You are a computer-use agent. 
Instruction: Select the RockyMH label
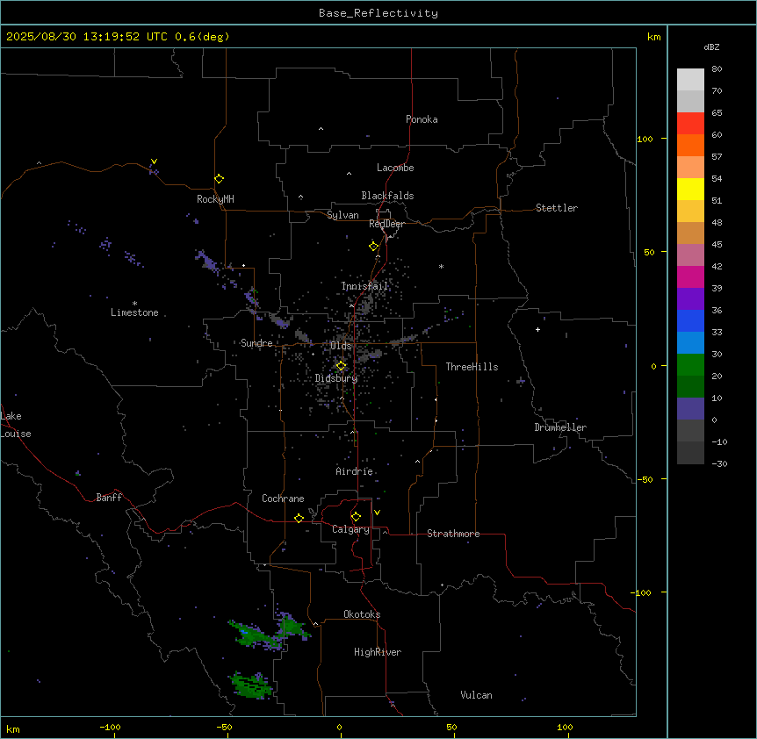(215, 199)
